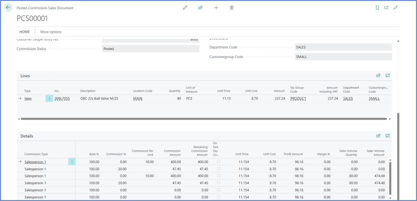Click the MAIN location code link
Viewport: 417px width, 201px height.
pos(138,98)
